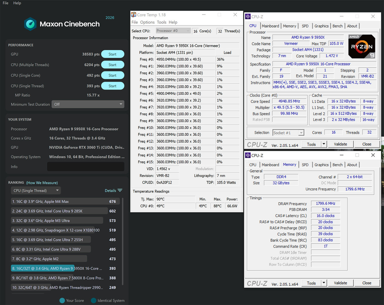
Task: Start the CPU (Single Core) test
Action: 112,75
